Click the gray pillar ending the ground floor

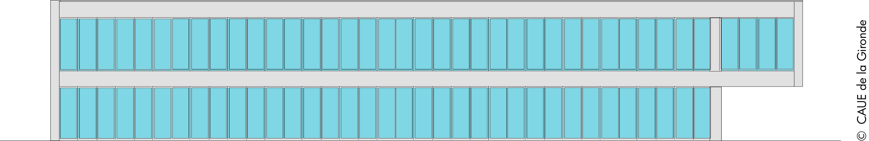coord(716,114)
